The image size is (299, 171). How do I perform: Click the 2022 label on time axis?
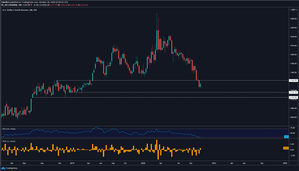tap(285, 163)
